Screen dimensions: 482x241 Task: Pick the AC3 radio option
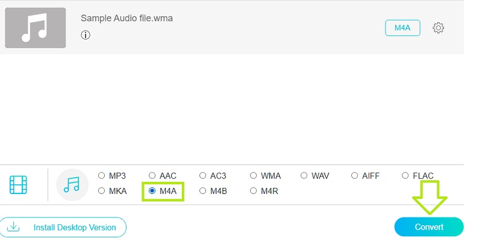202,176
